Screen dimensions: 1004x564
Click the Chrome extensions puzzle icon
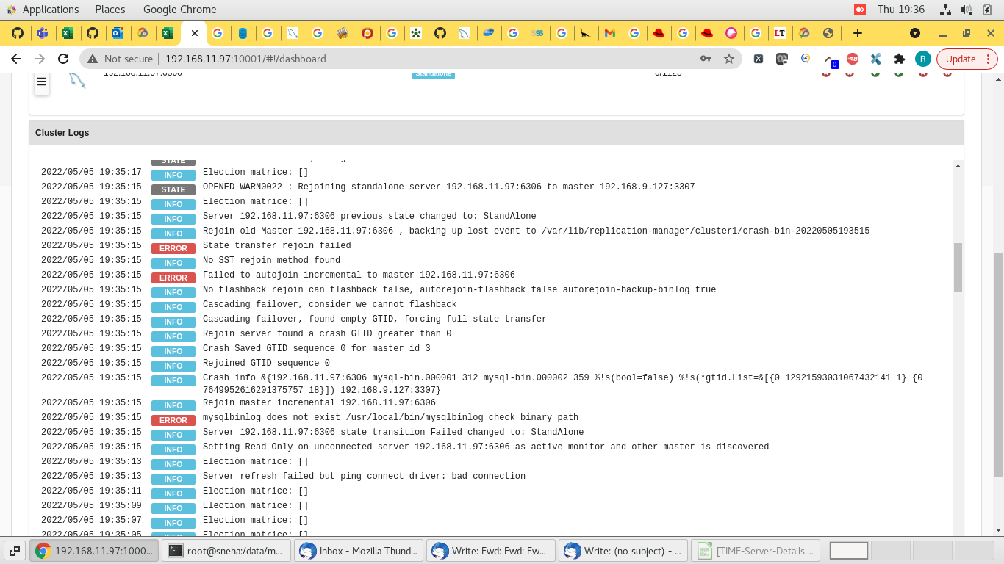(x=897, y=59)
